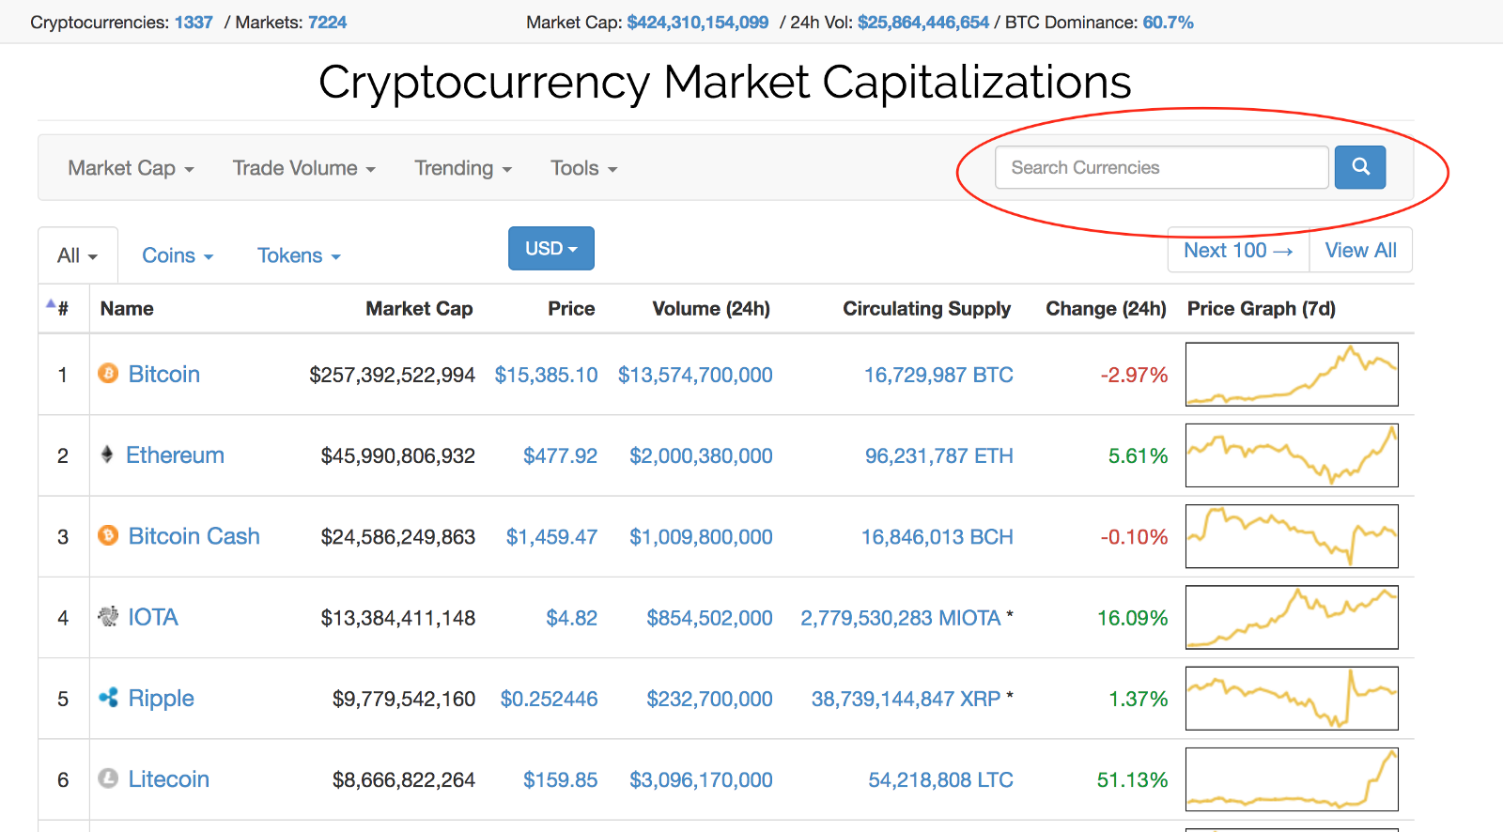Expand the Trending dropdown

(463, 168)
